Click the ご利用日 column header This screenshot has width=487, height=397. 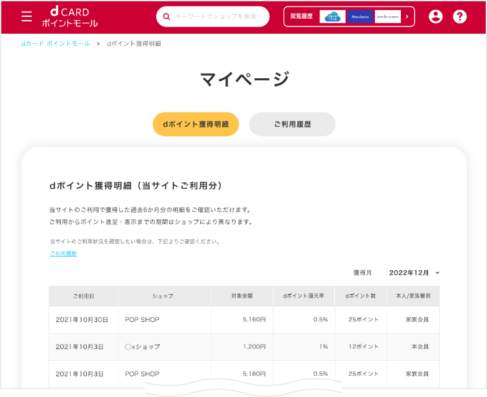tap(84, 295)
